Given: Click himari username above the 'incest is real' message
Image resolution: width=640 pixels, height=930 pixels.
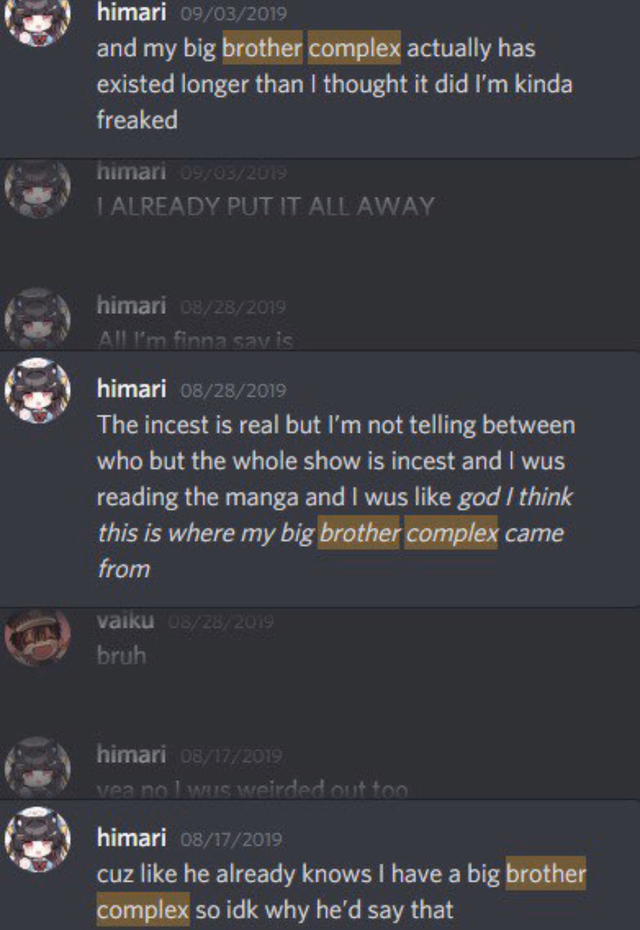Looking at the screenshot, I should 131,389.
